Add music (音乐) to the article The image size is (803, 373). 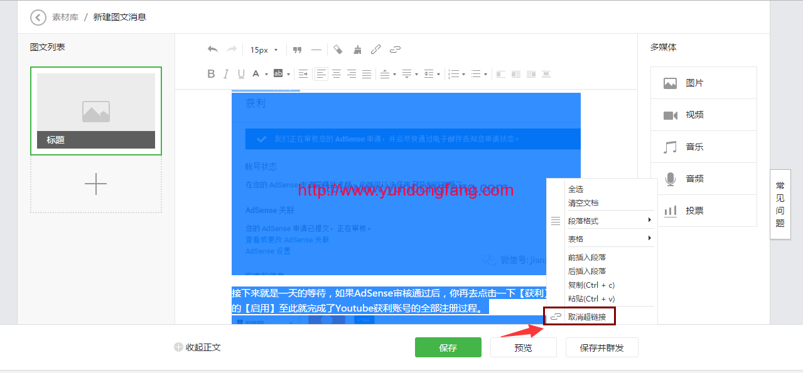point(704,147)
